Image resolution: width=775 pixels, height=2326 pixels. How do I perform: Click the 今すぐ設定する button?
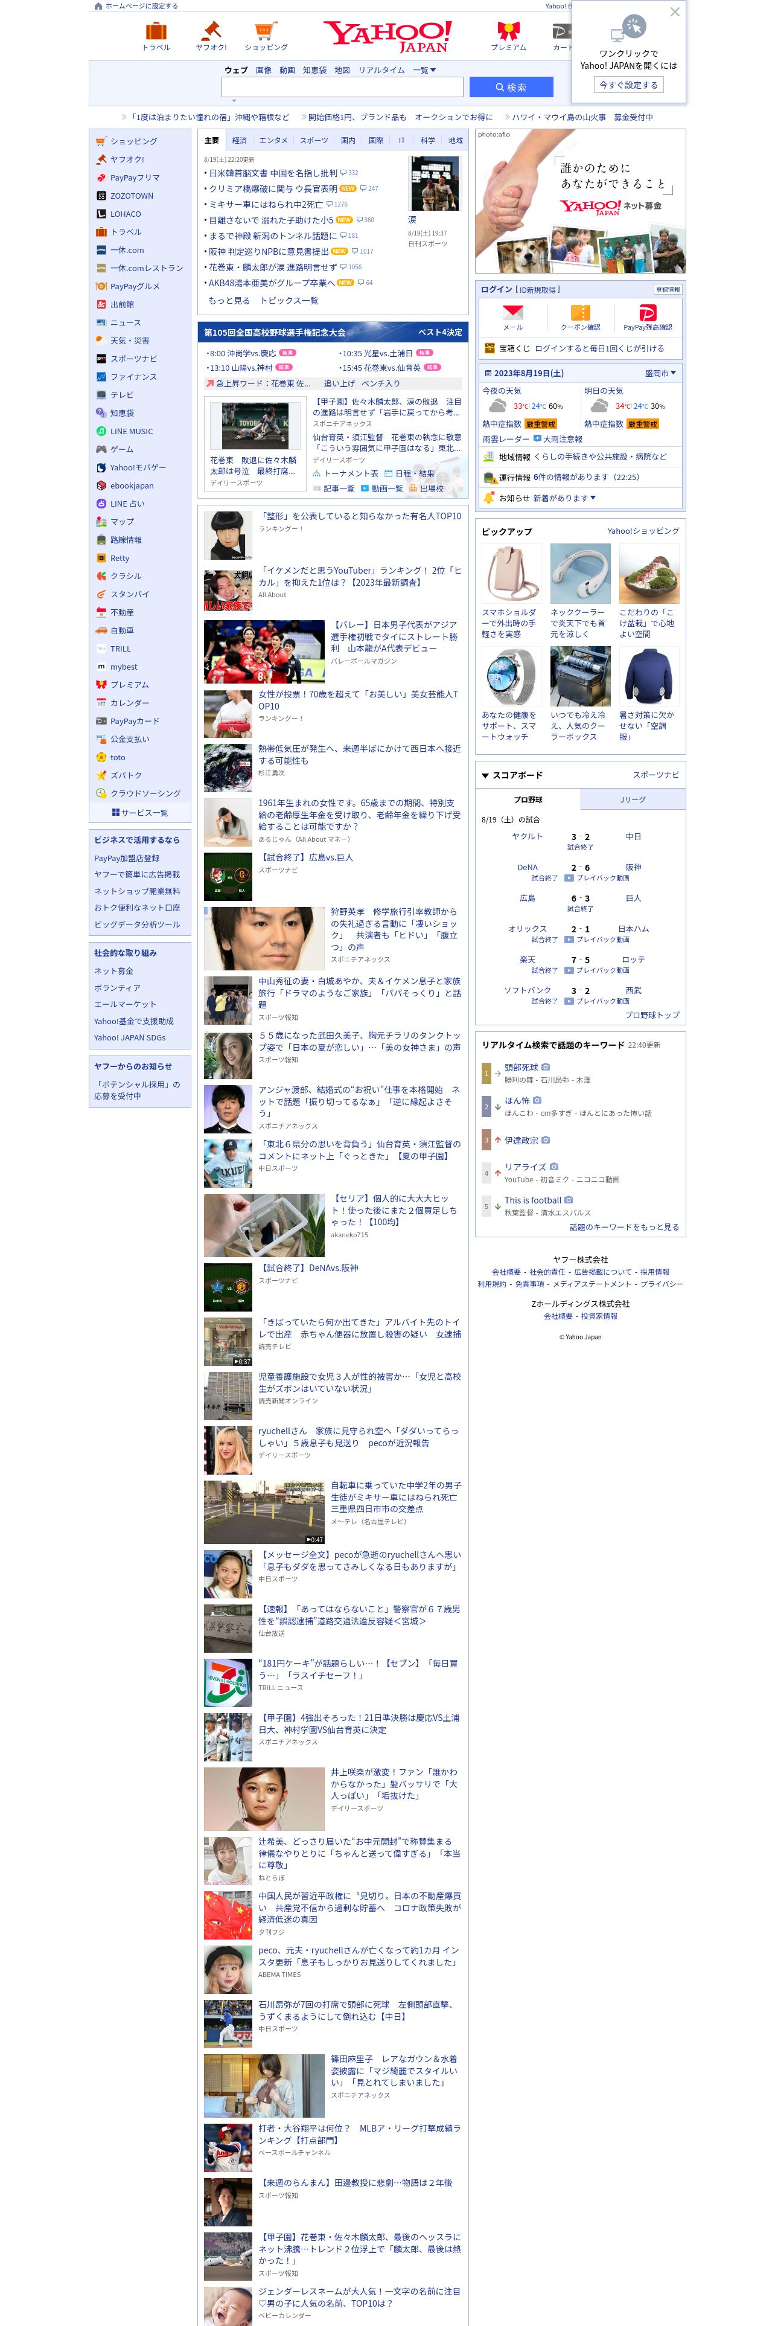(x=629, y=84)
